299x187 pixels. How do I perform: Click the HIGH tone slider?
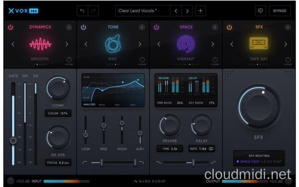(122, 130)
